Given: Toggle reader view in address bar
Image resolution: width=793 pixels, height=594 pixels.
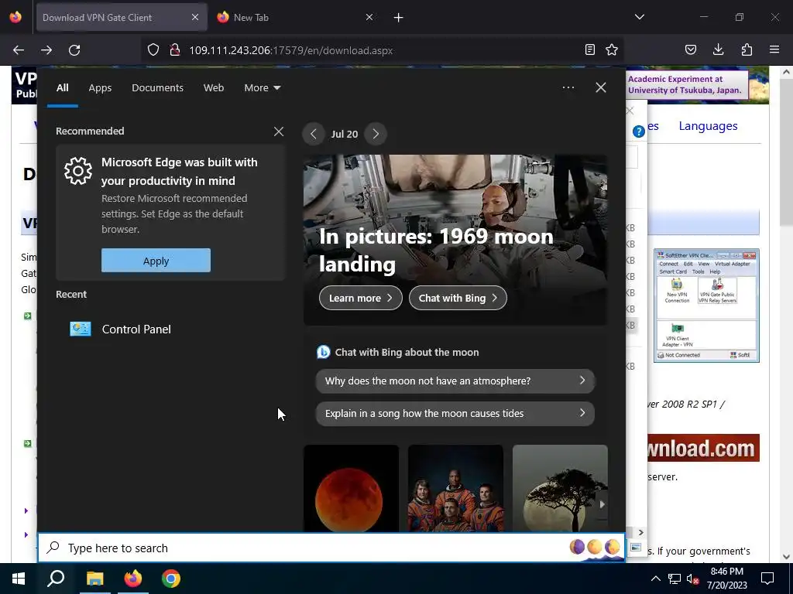Looking at the screenshot, I should pos(589,50).
